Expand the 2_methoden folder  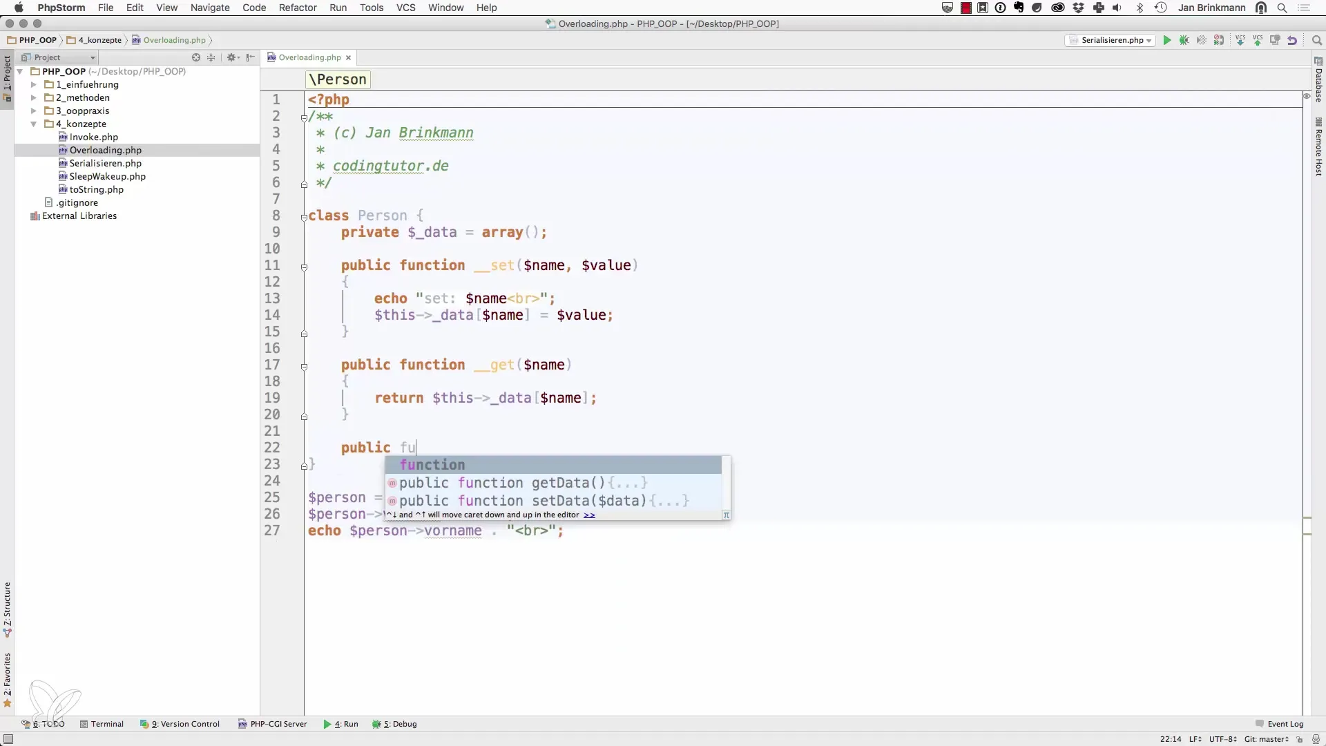click(x=33, y=97)
